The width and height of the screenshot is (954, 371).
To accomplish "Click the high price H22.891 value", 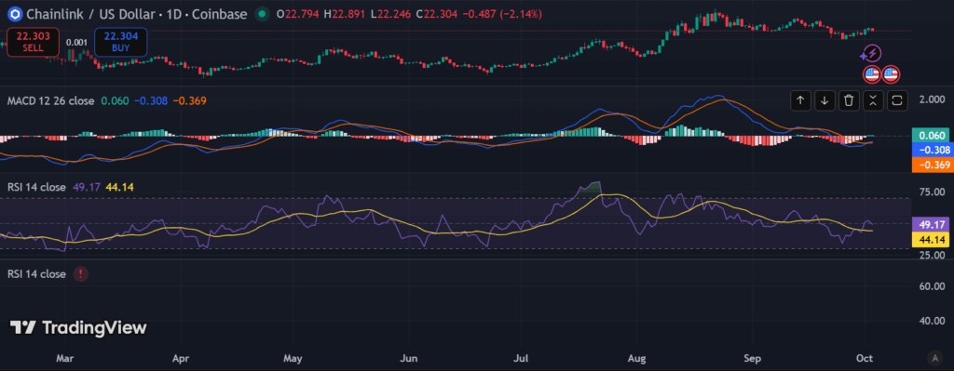I will point(345,14).
